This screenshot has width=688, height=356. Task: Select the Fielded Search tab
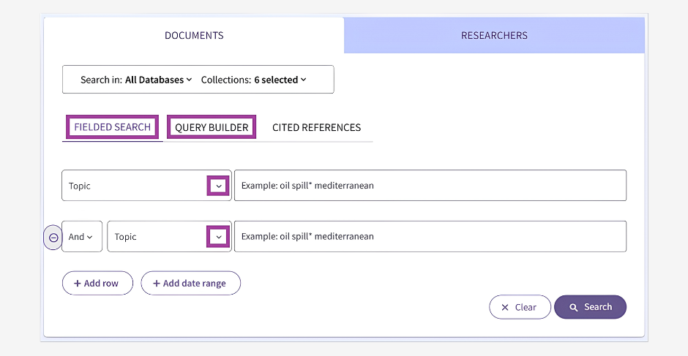[x=112, y=127]
